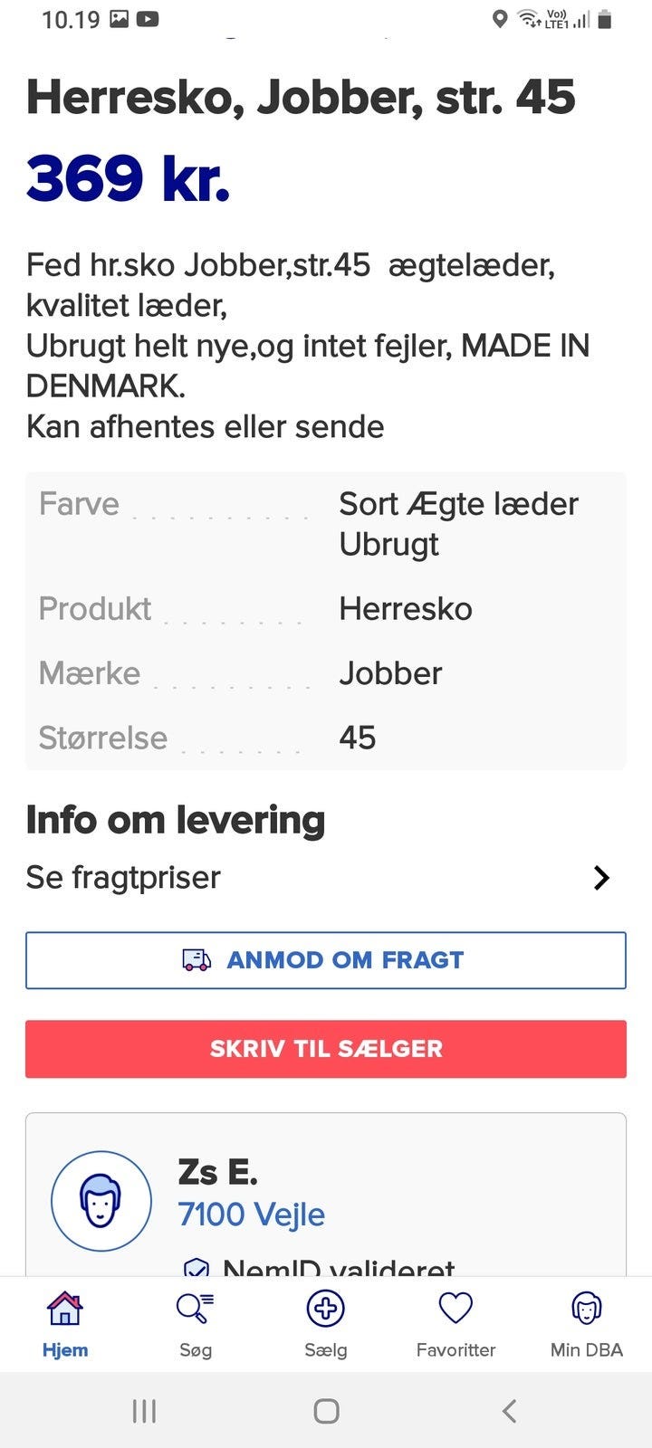Open the Søg search icon
Viewport: 652px width, 1448px height.
click(195, 1309)
